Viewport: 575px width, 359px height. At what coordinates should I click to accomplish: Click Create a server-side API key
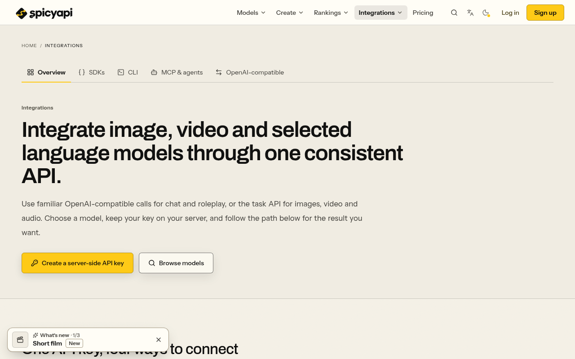point(78,263)
